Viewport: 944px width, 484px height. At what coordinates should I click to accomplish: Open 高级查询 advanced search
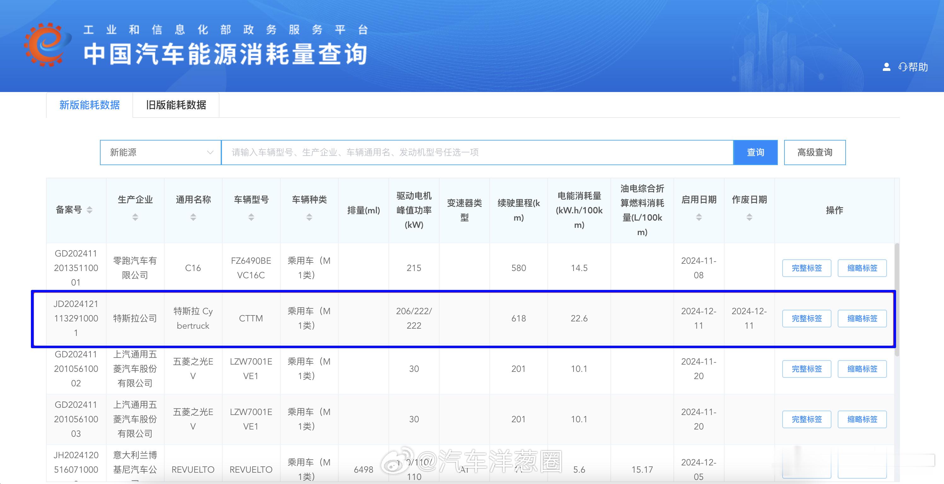[815, 152]
